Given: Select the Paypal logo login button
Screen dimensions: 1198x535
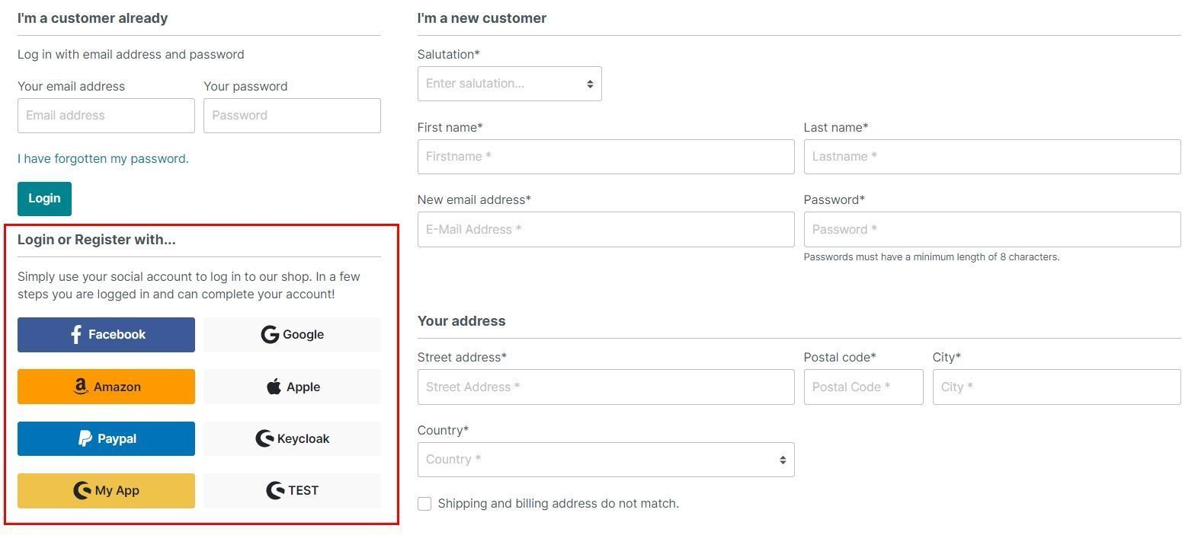Looking at the screenshot, I should (106, 438).
